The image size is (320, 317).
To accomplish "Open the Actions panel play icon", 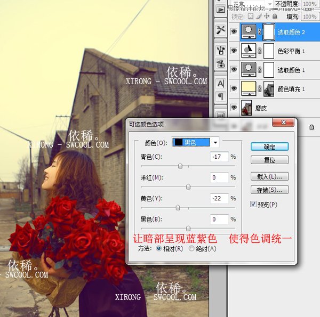I will [221, 10].
